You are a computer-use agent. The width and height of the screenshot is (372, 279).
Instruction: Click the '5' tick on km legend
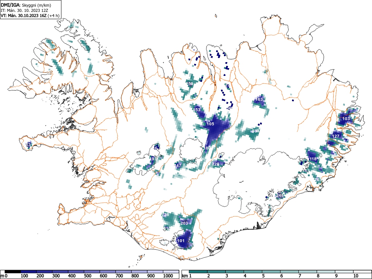263,276
